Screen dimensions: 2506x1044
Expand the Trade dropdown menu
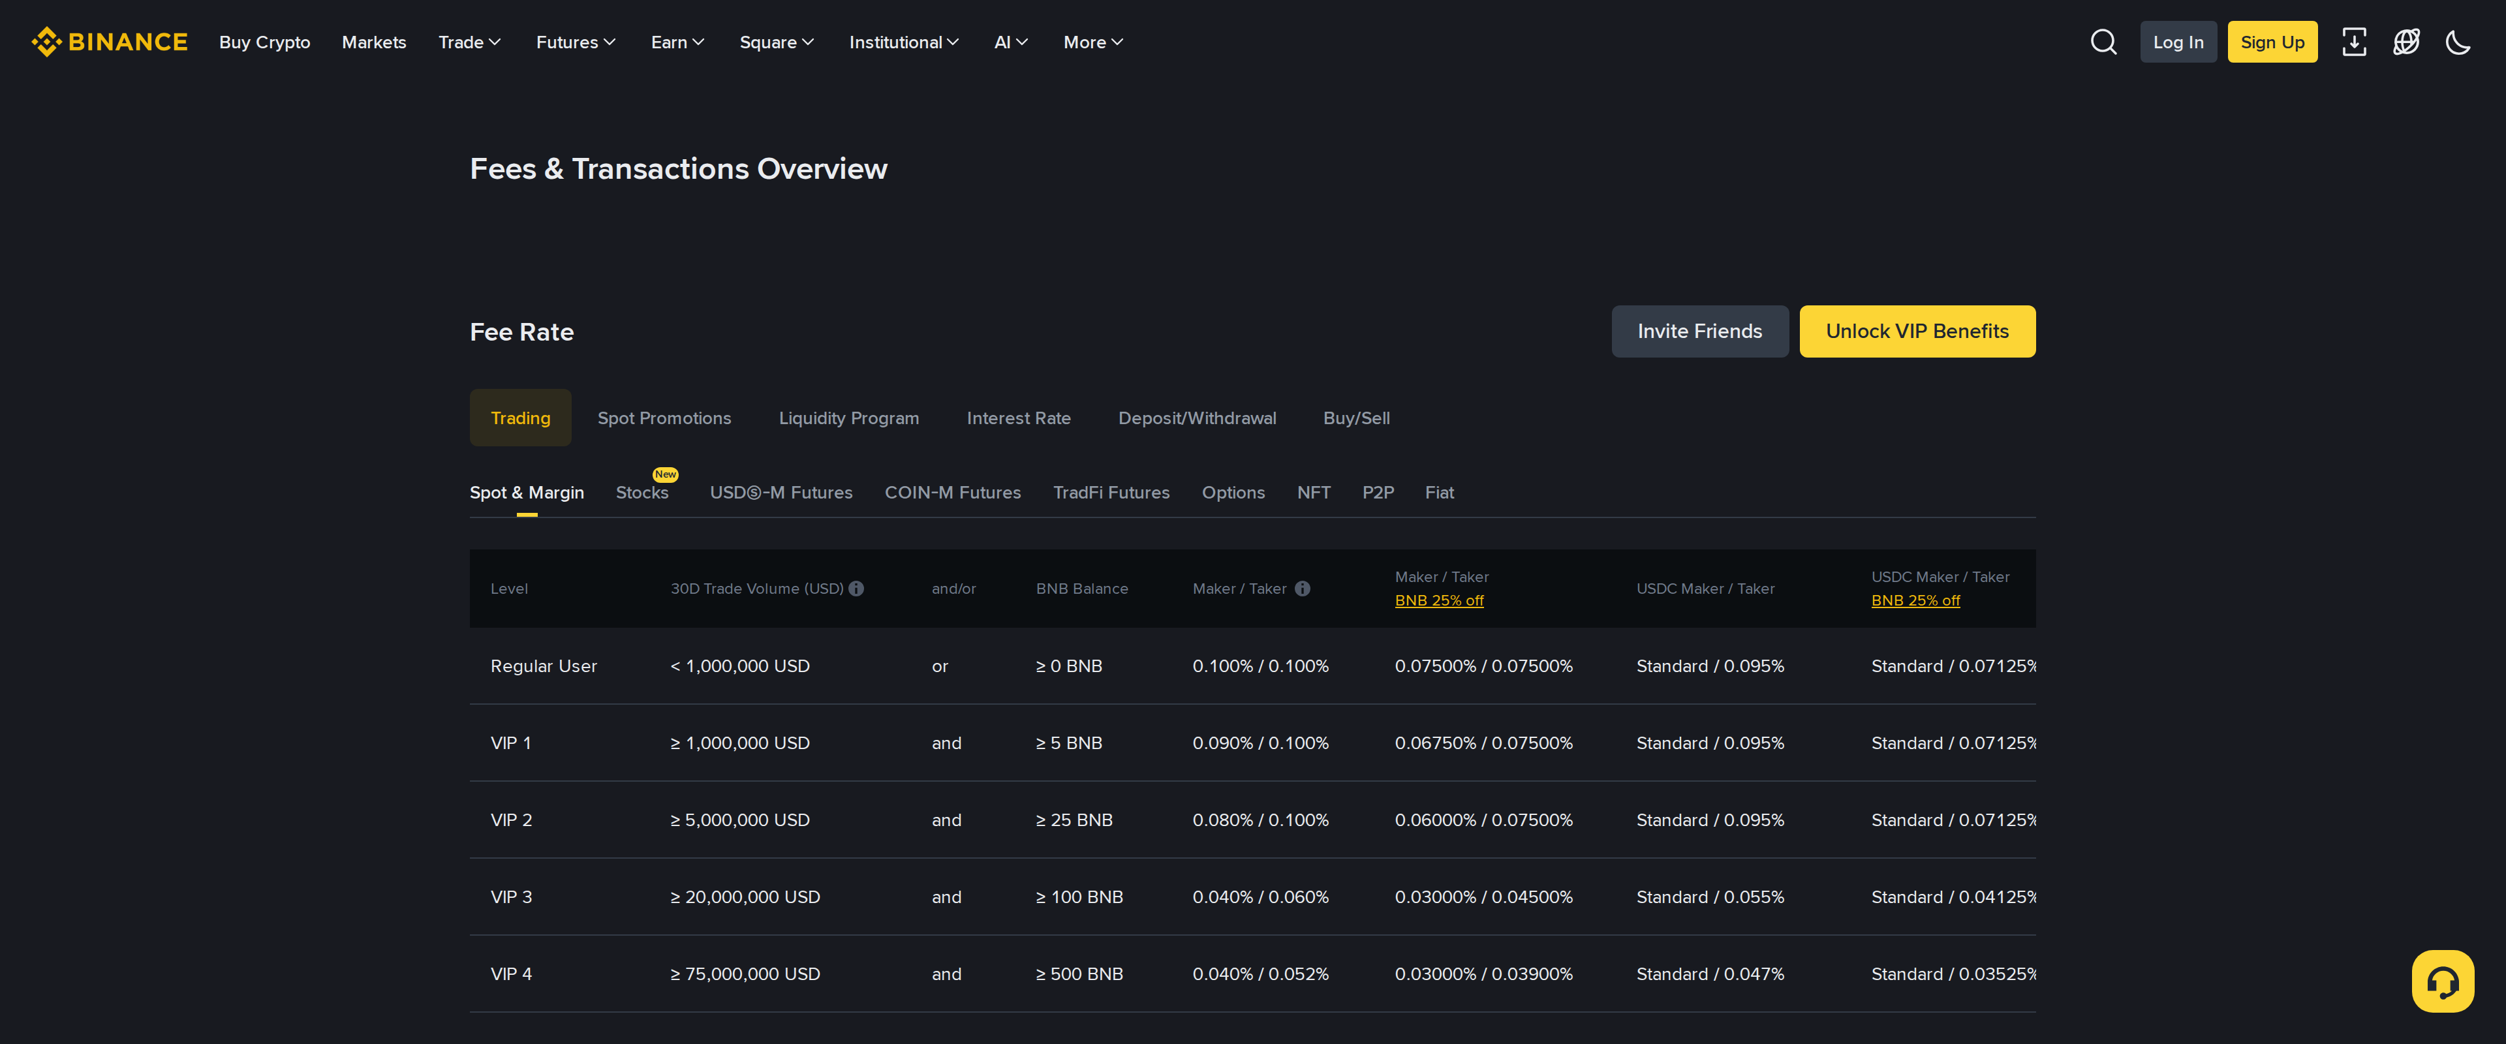click(469, 42)
